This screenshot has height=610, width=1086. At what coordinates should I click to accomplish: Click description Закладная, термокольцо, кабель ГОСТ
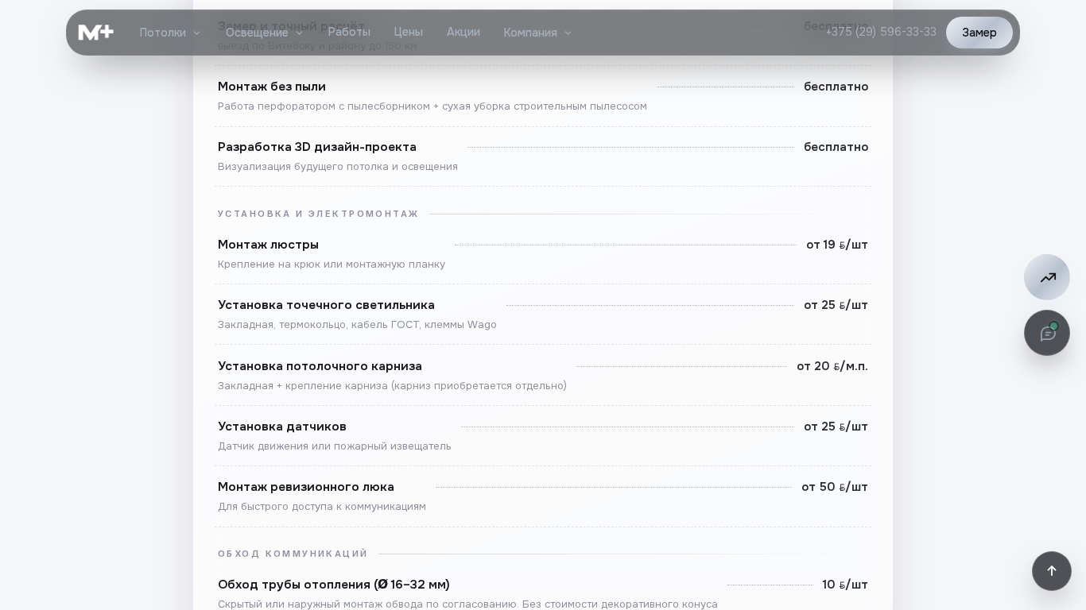tap(357, 325)
